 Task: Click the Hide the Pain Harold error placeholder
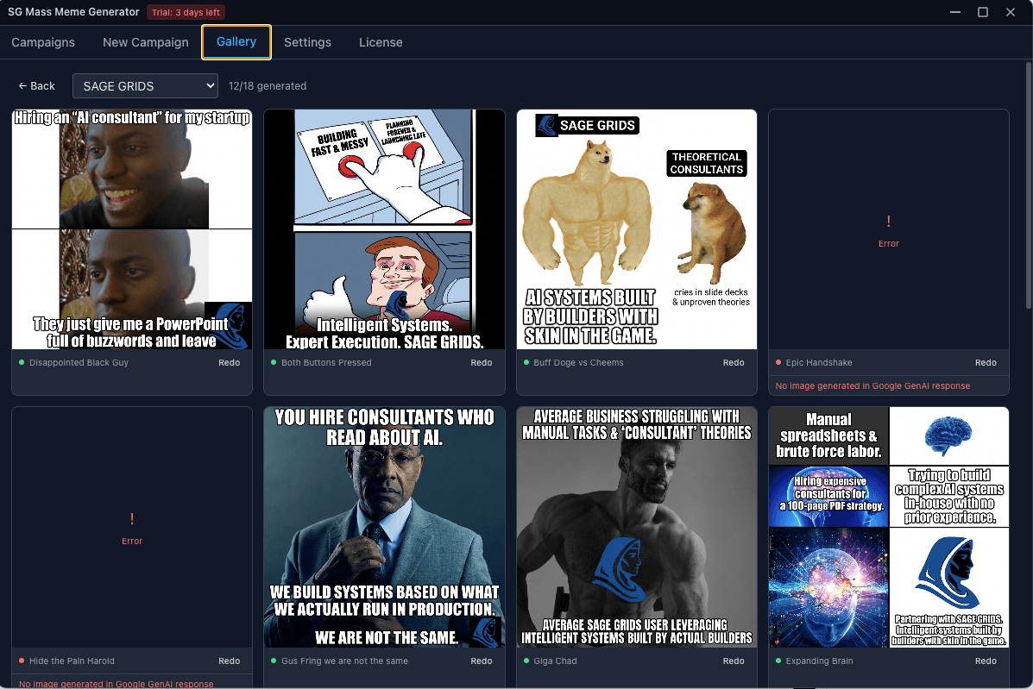click(132, 527)
